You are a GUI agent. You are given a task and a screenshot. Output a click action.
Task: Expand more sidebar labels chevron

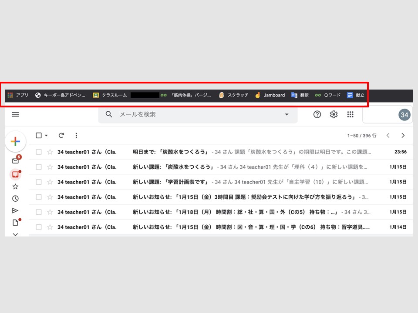[x=15, y=234]
